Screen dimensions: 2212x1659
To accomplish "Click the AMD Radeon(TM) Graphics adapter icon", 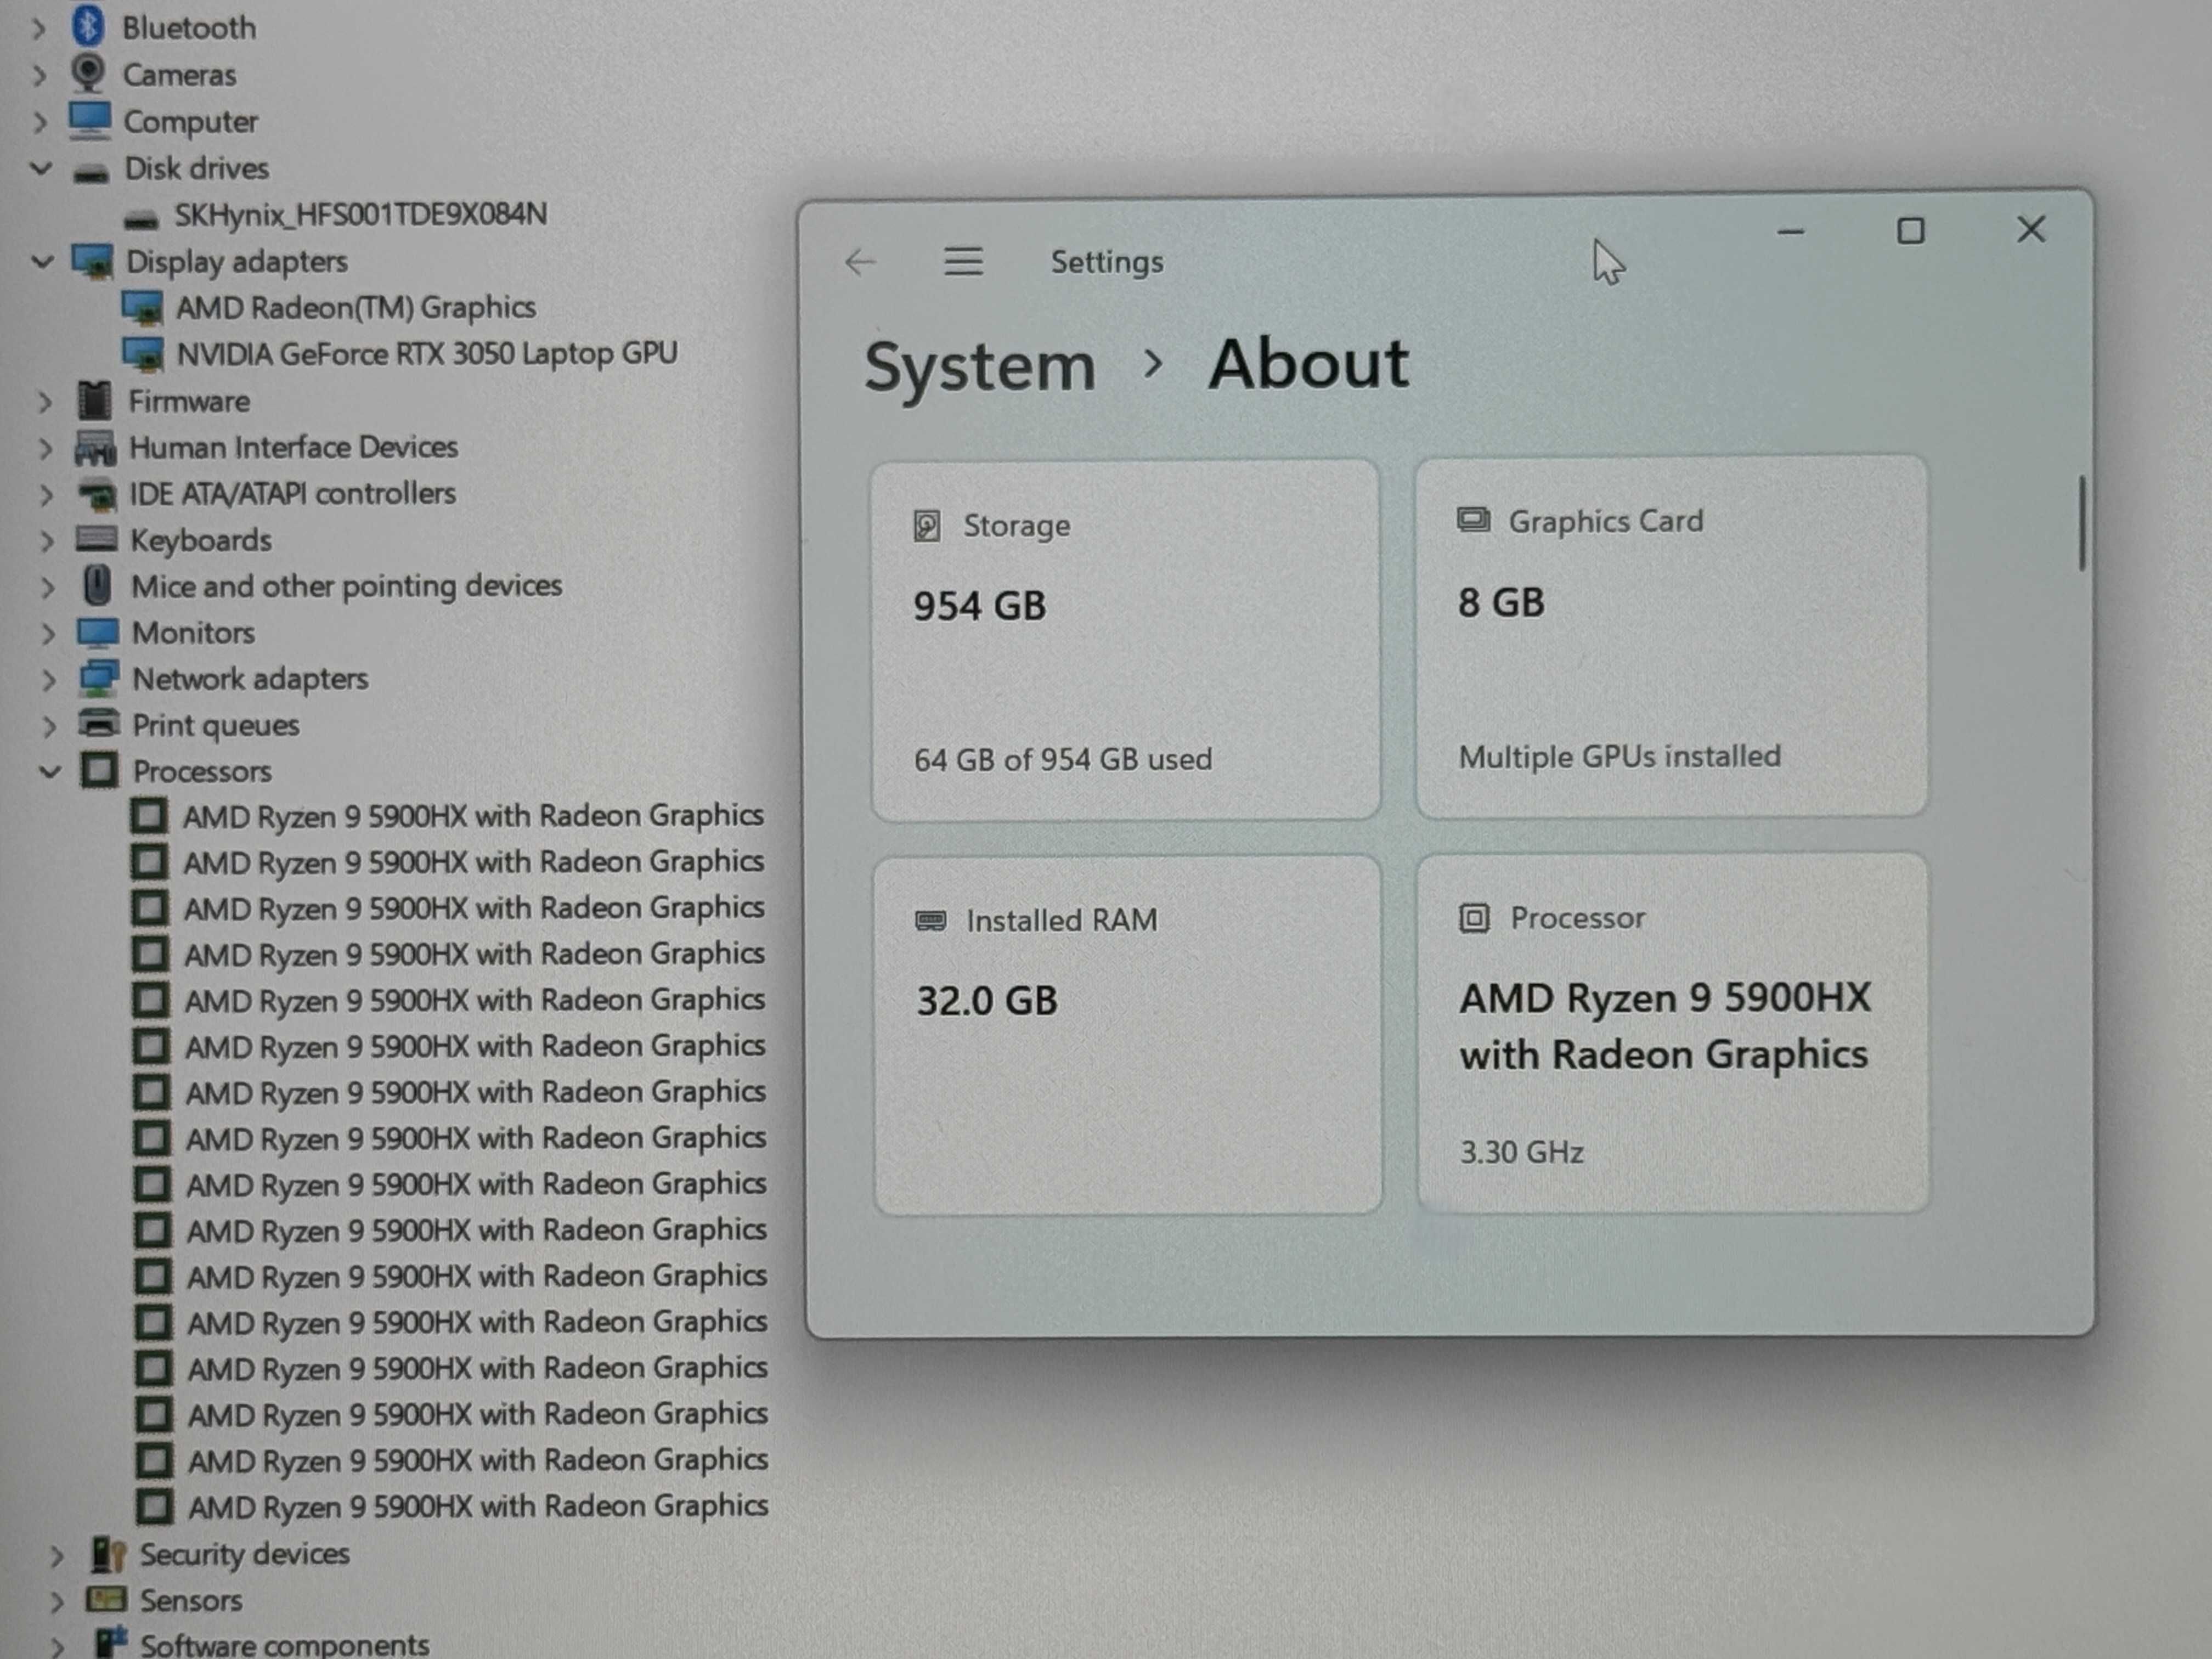I will pos(142,308).
